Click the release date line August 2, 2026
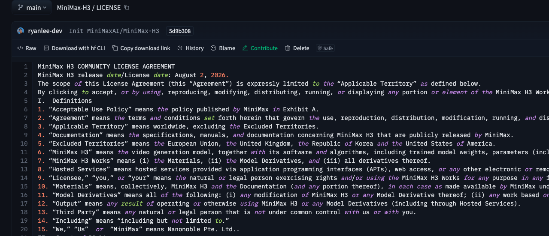 133,75
